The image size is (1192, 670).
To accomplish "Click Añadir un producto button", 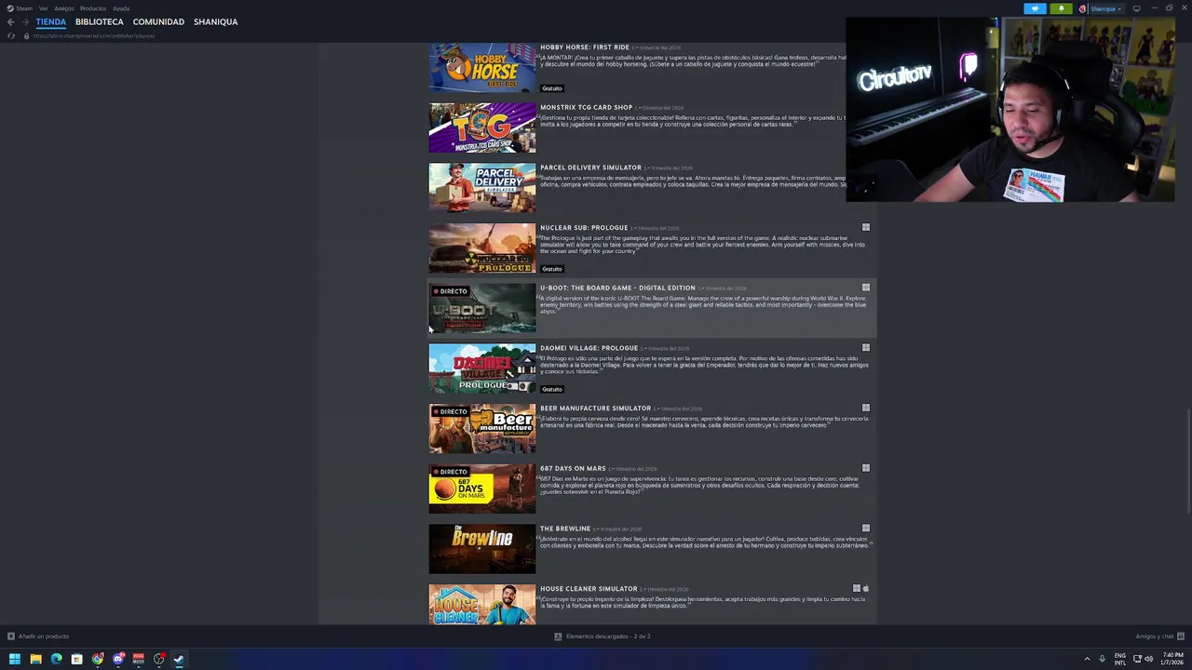I will (x=38, y=636).
